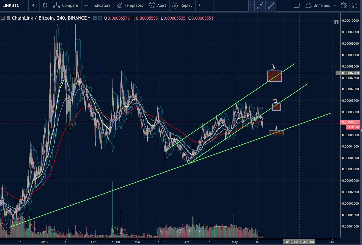Click the close value 0.00005551 in legend
This screenshot has width=362, height=245.
click(202, 18)
